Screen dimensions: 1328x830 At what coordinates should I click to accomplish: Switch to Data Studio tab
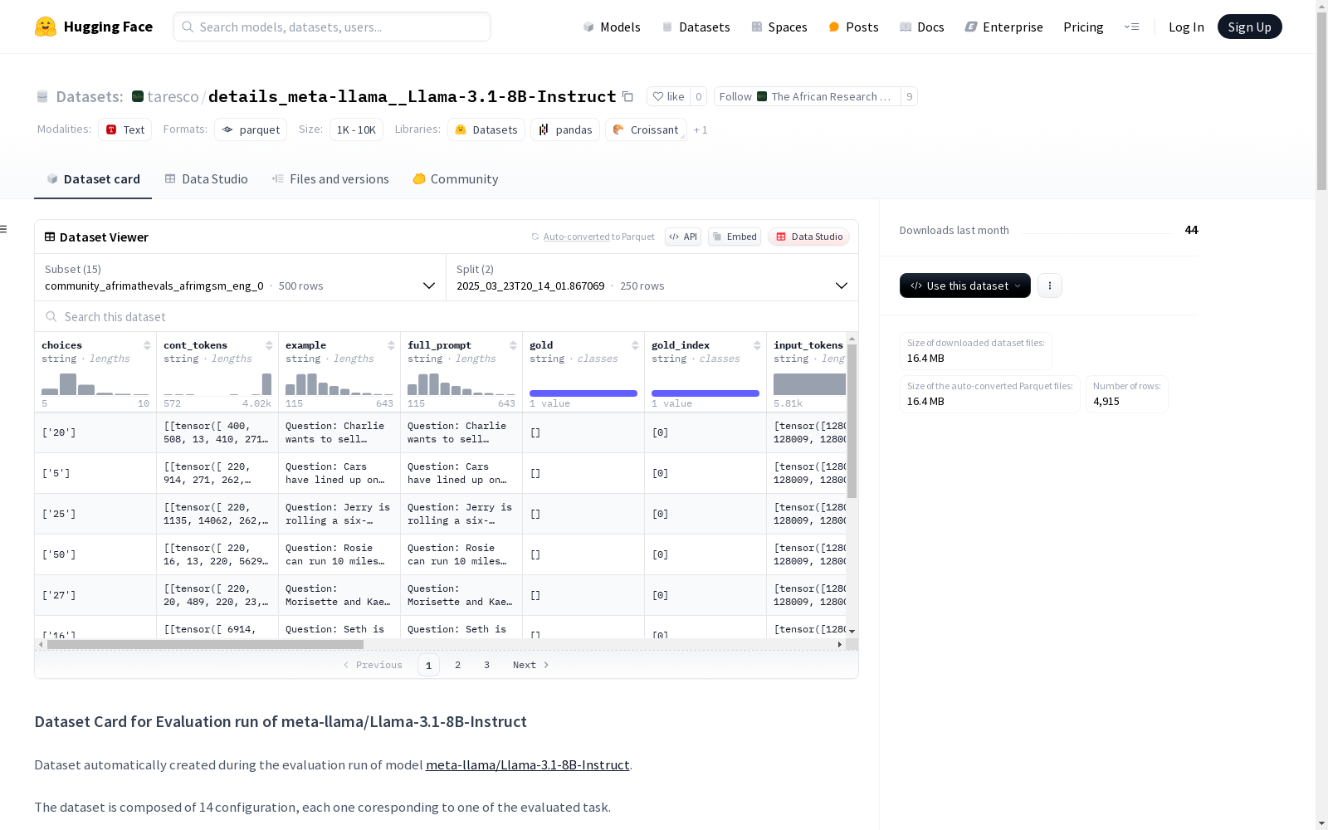[x=207, y=179]
